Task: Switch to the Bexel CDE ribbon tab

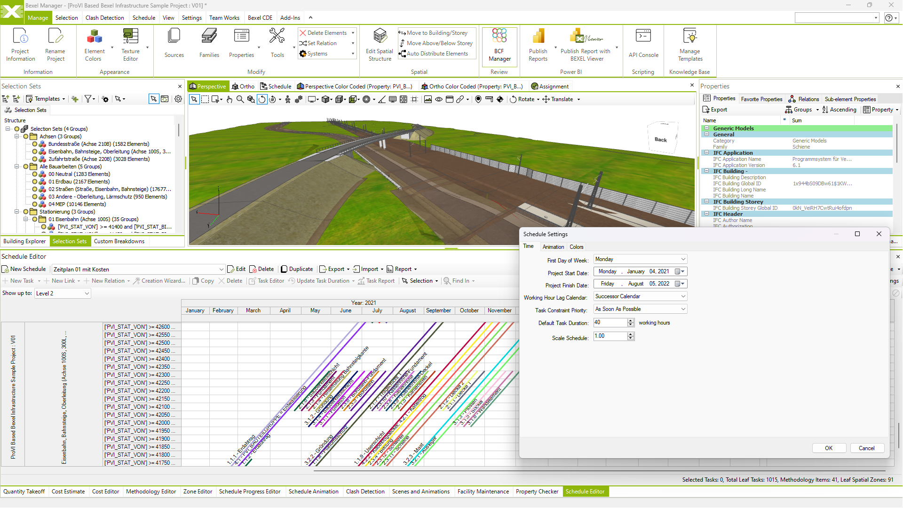Action: [x=260, y=17]
